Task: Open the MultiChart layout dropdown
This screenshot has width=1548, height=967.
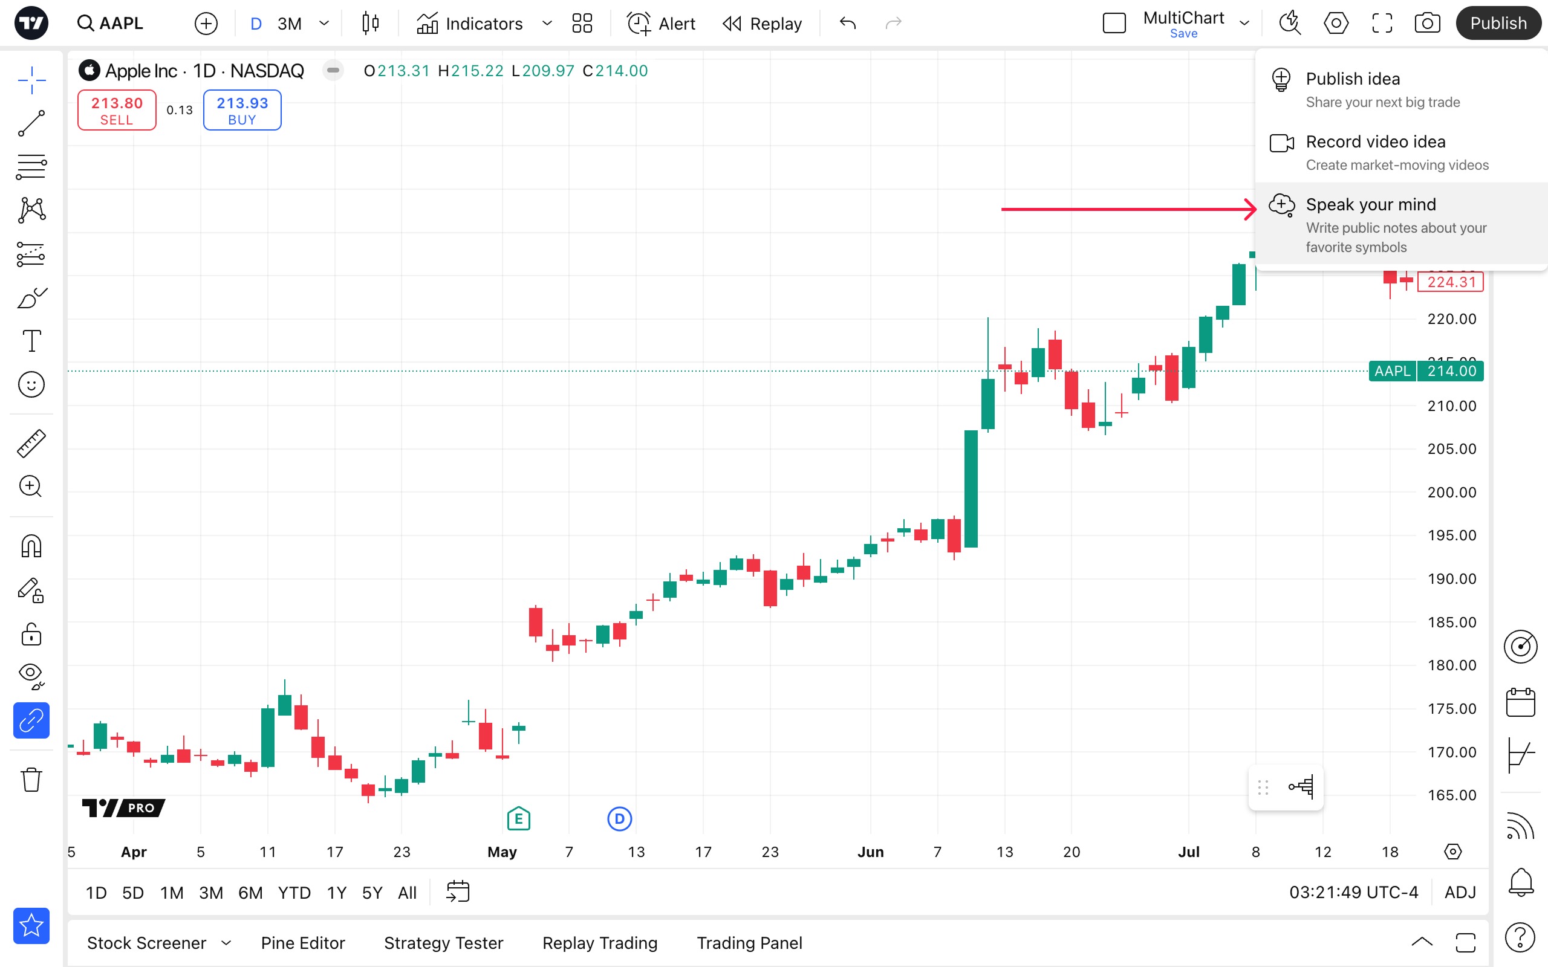Action: pos(1244,24)
